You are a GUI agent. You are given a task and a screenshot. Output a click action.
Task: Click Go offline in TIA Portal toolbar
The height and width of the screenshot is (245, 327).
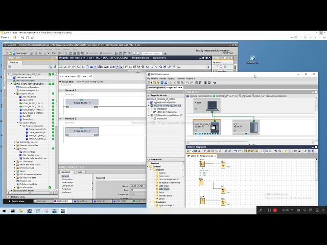point(106,53)
